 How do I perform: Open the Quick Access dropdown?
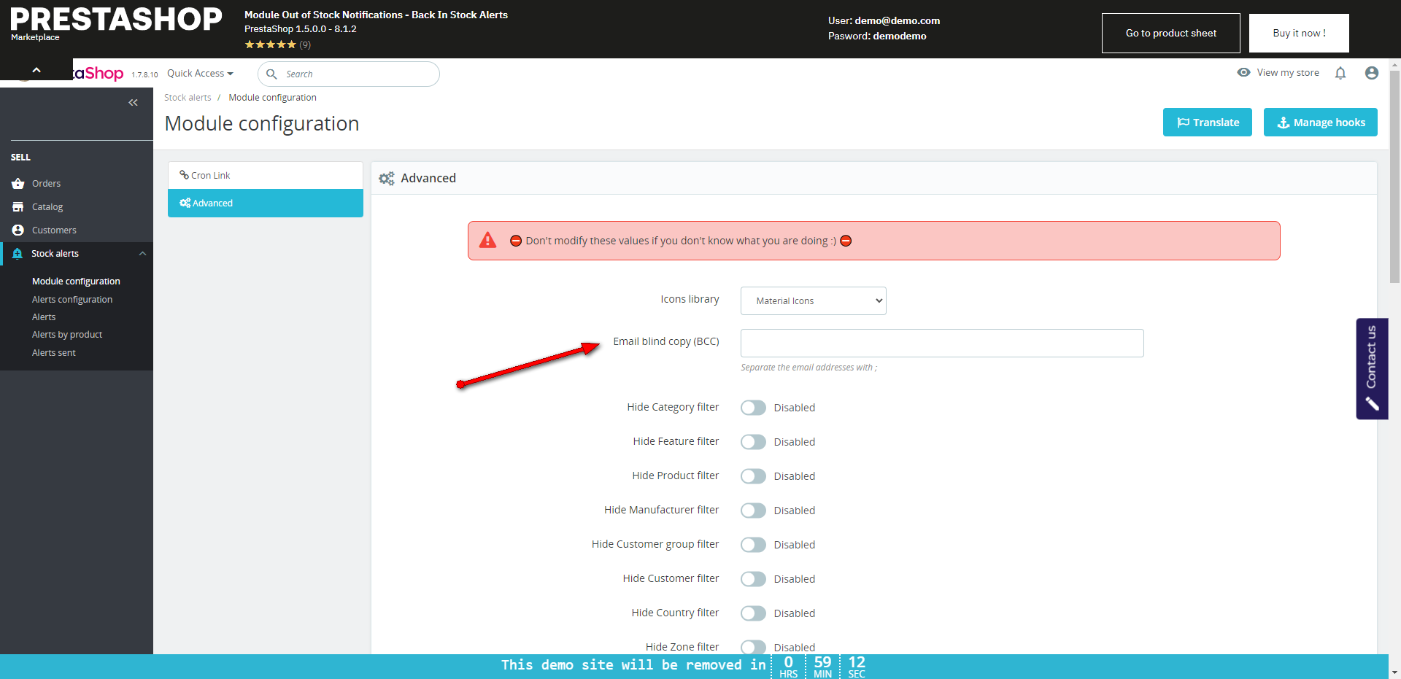tap(200, 74)
